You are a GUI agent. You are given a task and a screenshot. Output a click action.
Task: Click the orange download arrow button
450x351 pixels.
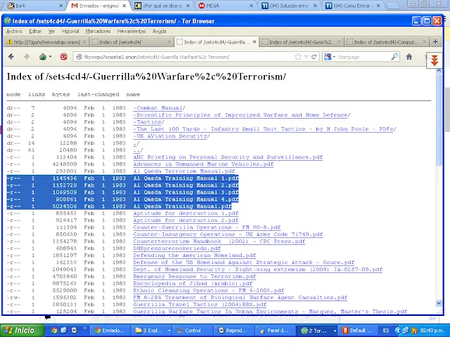pyautogui.click(x=435, y=60)
